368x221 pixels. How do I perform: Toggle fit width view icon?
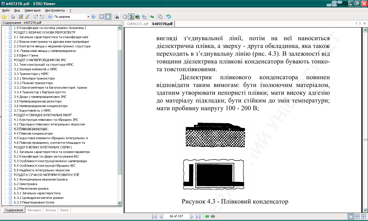pyautogui.click(x=108, y=17)
